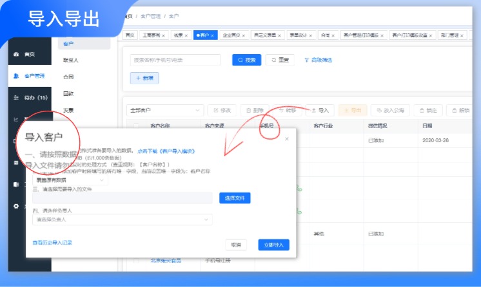Download the 客户导入模块 template link
Image resolution: width=481 pixels, height=287 pixels.
[x=166, y=151]
